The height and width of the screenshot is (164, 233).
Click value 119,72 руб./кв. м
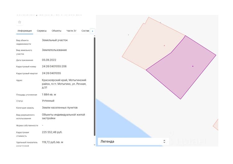[x=53, y=142]
